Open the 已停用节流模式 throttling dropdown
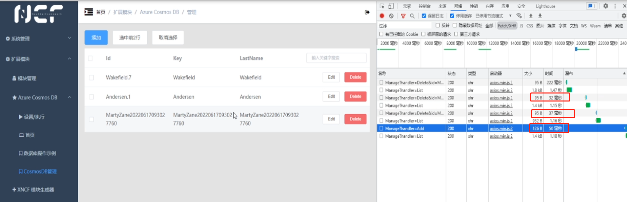Viewport: 627px width, 202px height. click(x=494, y=16)
